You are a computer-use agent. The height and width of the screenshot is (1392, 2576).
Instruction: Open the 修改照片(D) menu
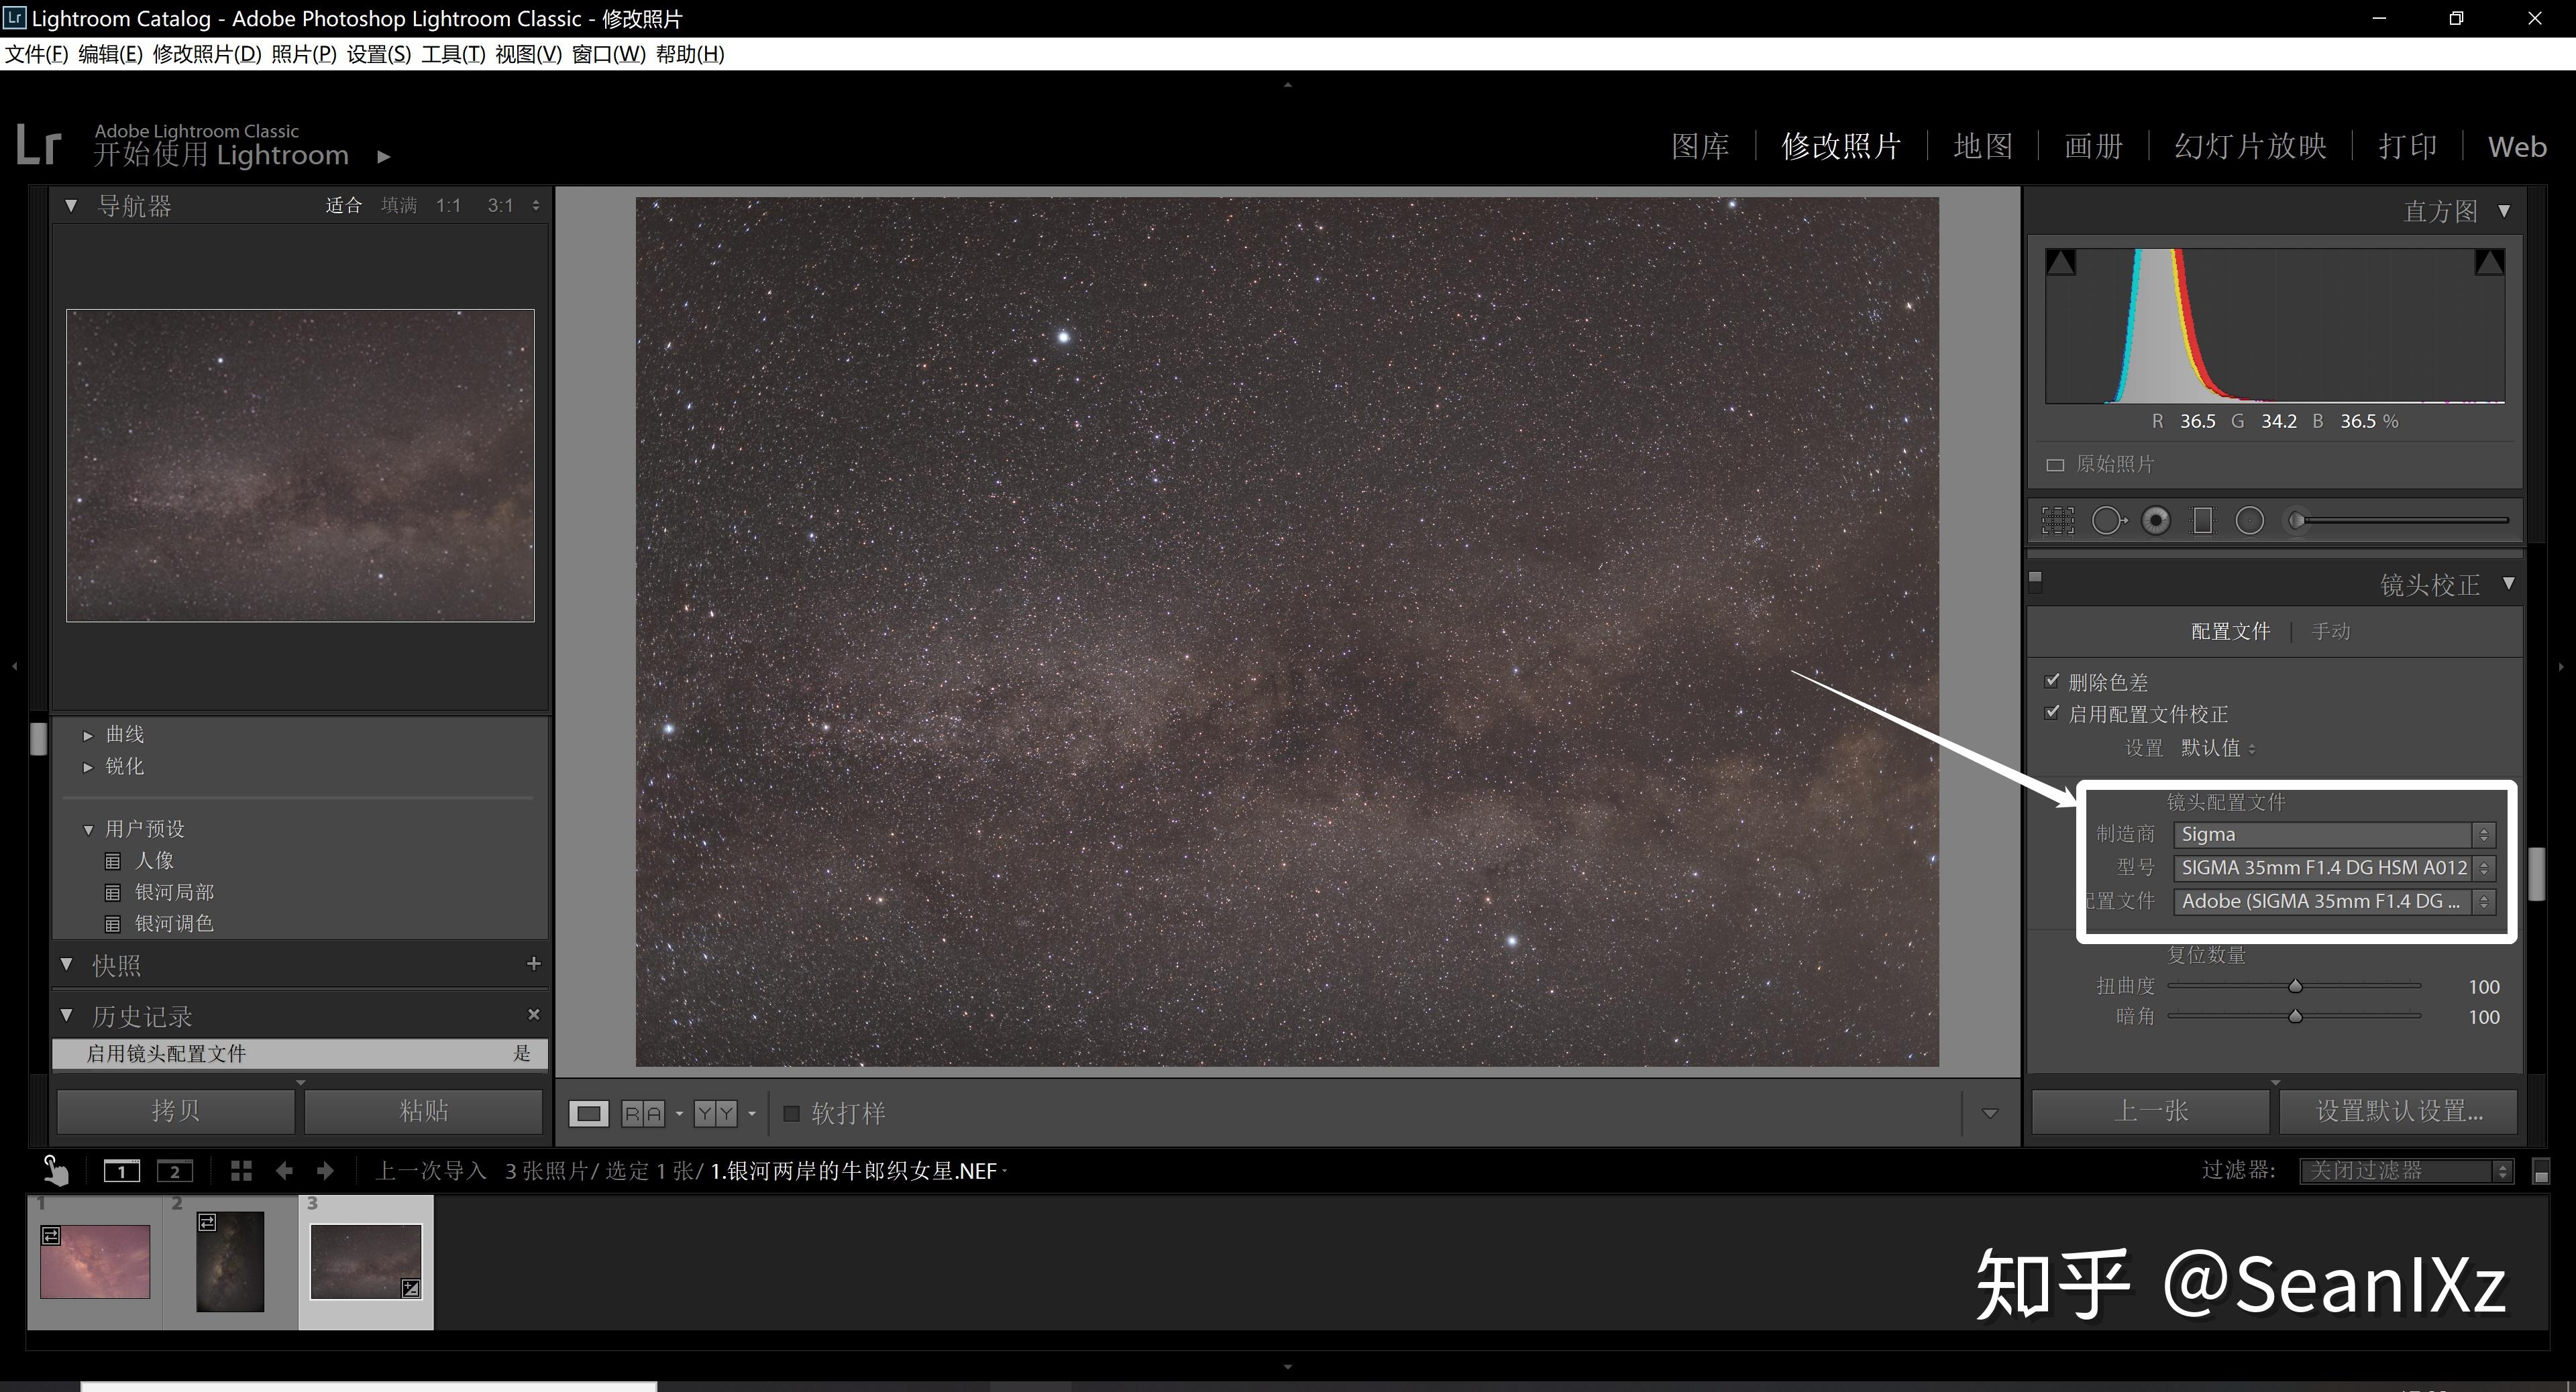[x=206, y=54]
